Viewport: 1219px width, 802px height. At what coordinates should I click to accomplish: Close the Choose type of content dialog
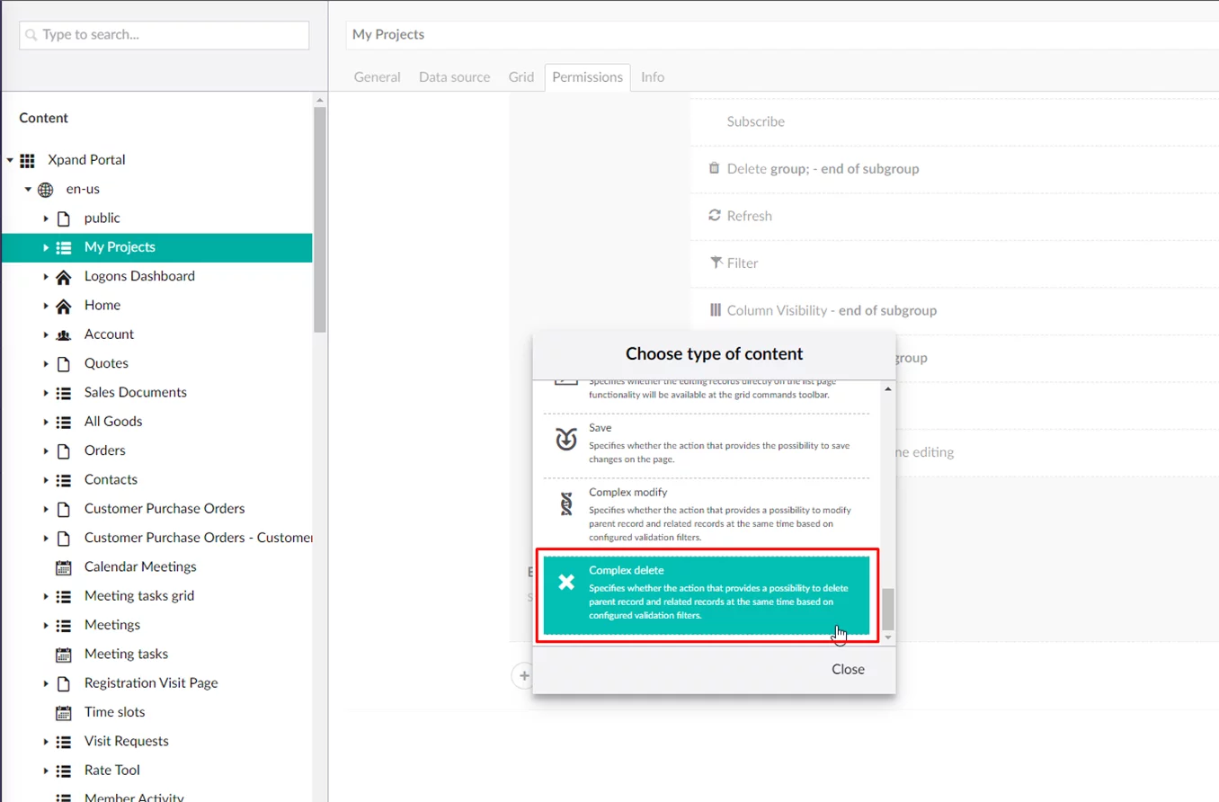(848, 669)
